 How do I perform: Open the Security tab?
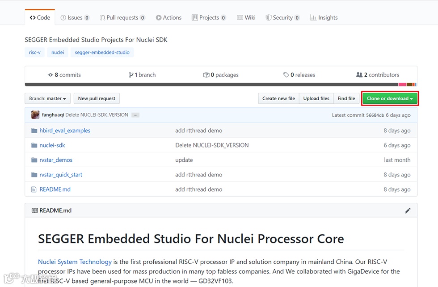point(282,17)
